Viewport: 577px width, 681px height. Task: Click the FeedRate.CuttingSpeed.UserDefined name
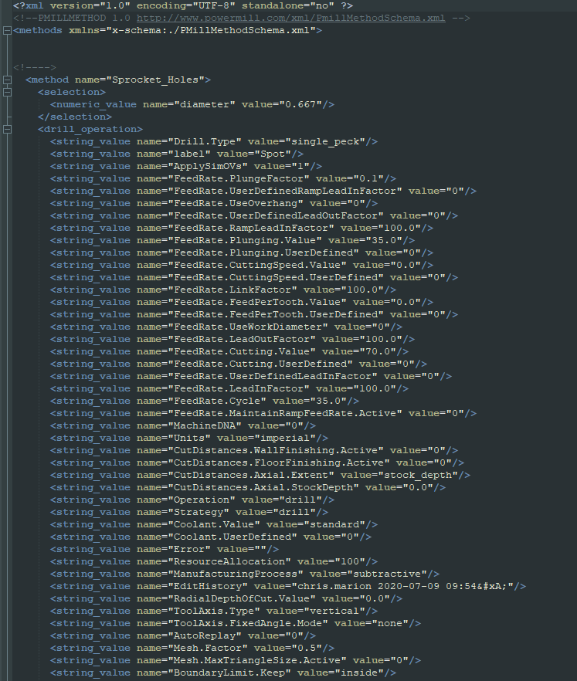tap(276, 277)
